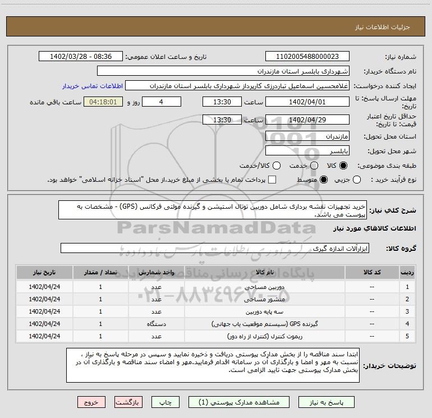This screenshot has width=432, height=418.
Task: Click the response deadline time 13:30 field
Action: (x=222, y=102)
